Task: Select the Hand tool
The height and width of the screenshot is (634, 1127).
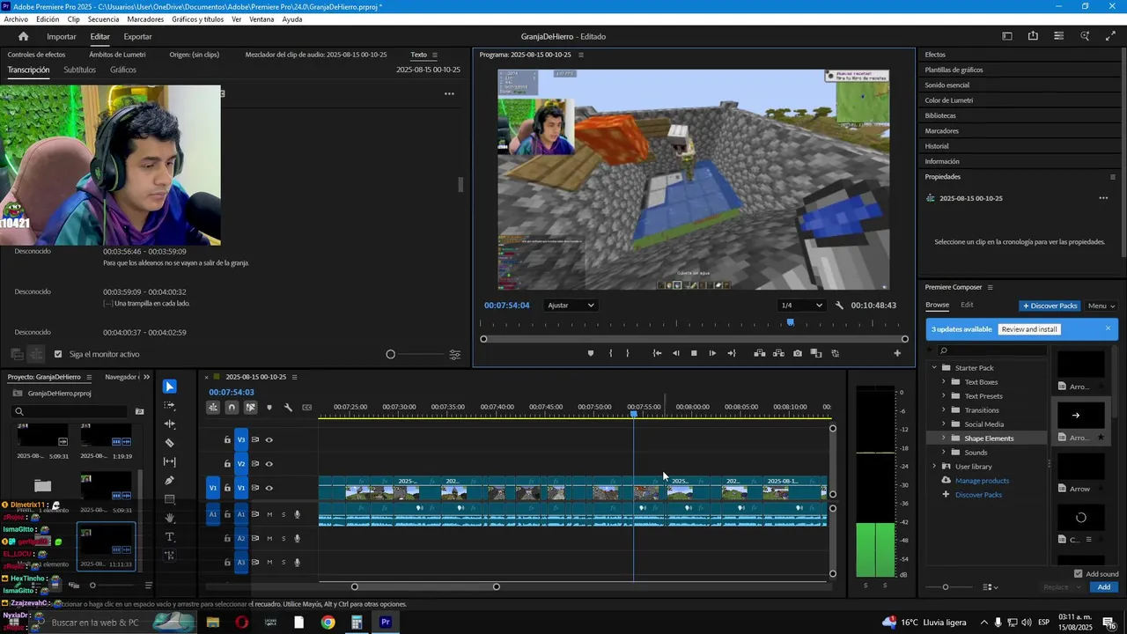Action: coord(170,518)
